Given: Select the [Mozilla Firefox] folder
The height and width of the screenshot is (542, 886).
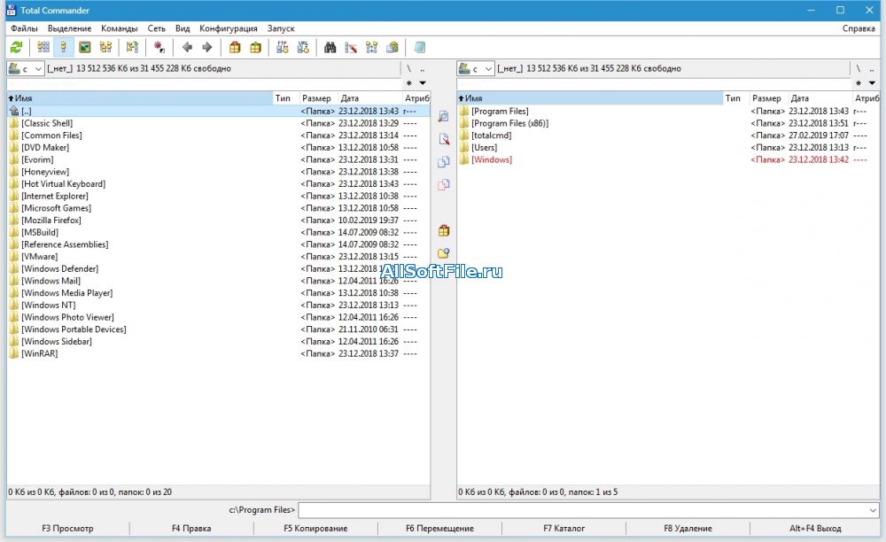Looking at the screenshot, I should tap(218, 221).
